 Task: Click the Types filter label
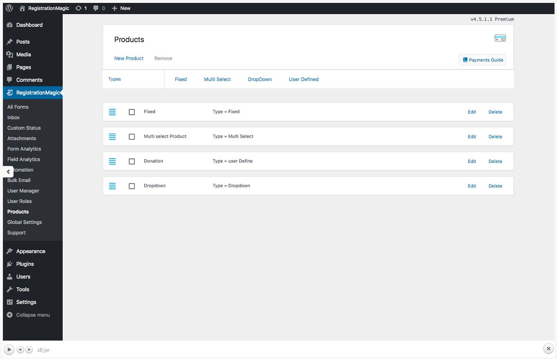pyautogui.click(x=114, y=79)
